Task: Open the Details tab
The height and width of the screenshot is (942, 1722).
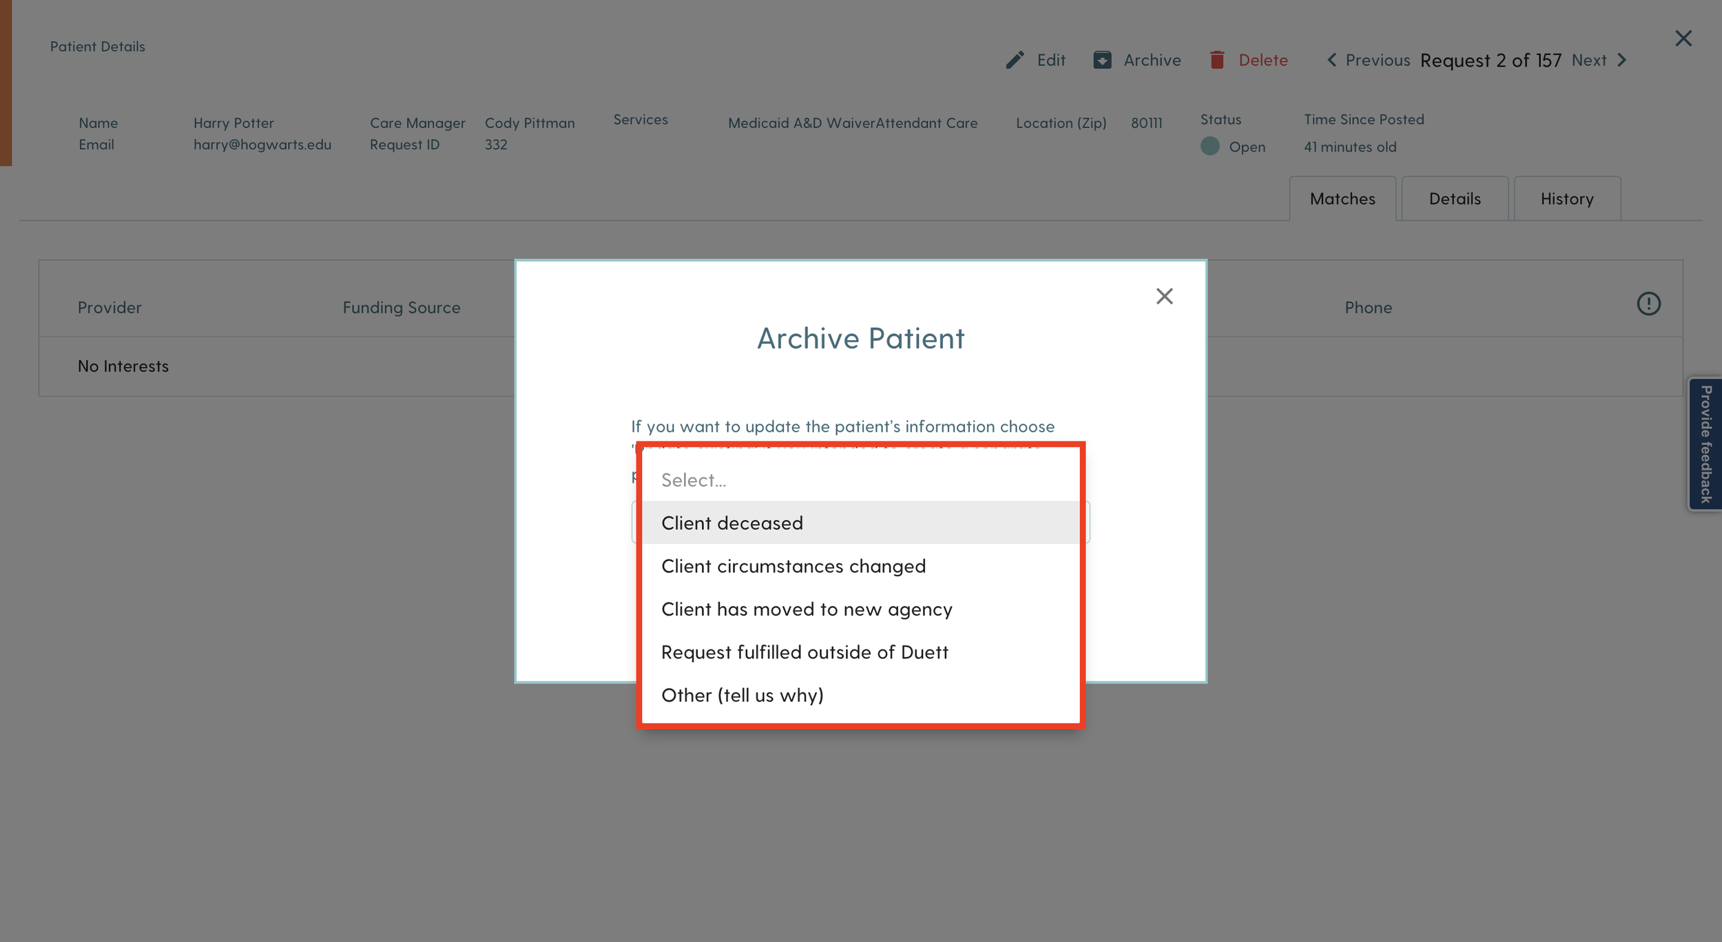Action: (1454, 199)
